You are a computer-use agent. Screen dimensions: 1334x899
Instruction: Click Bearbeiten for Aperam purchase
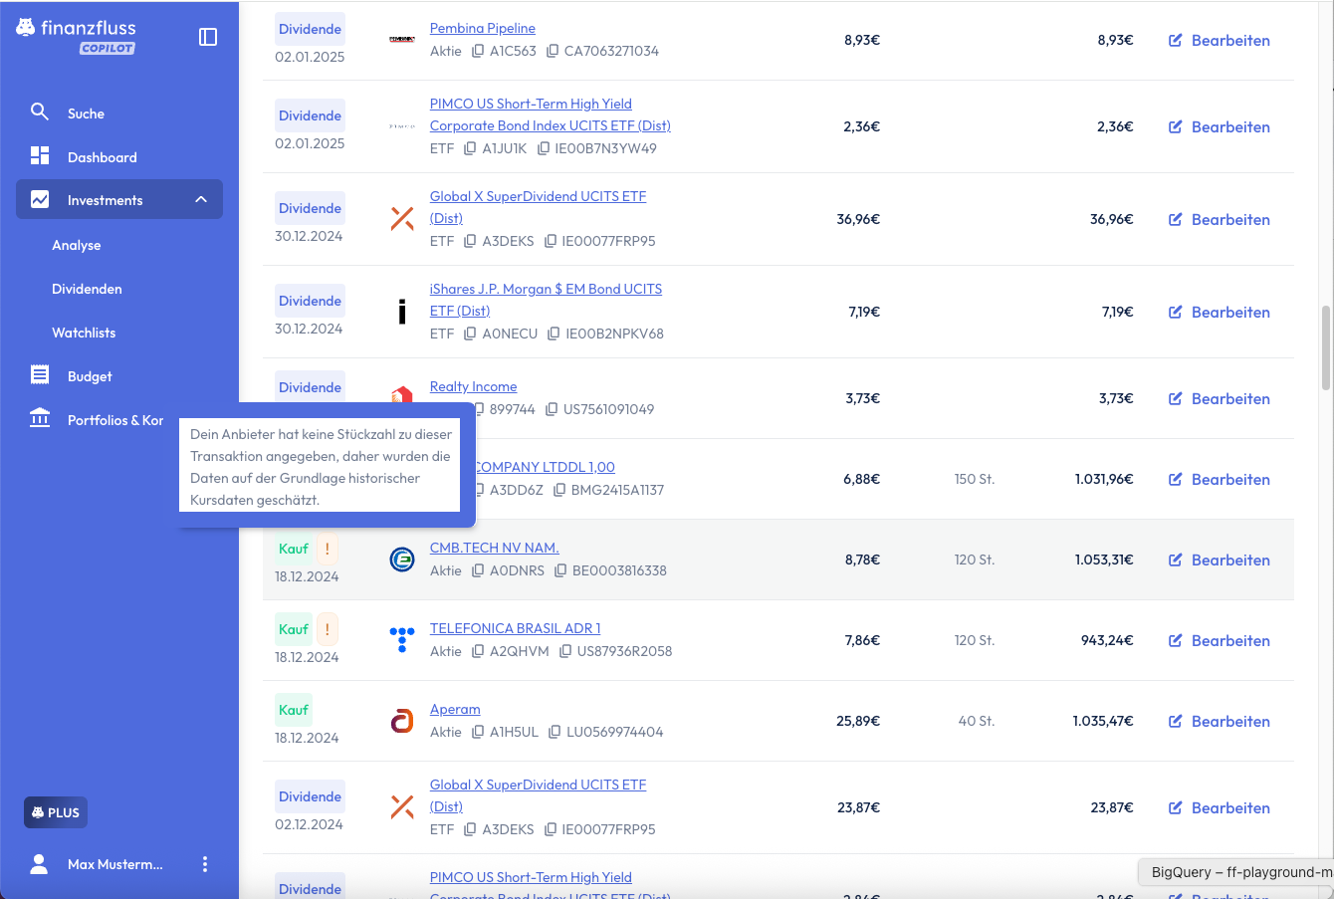click(1220, 722)
